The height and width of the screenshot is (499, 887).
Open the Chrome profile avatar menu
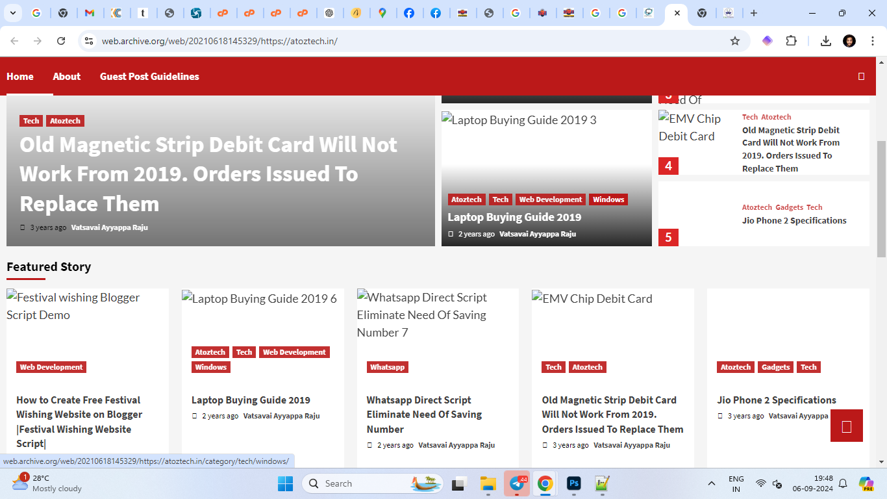pyautogui.click(x=849, y=41)
